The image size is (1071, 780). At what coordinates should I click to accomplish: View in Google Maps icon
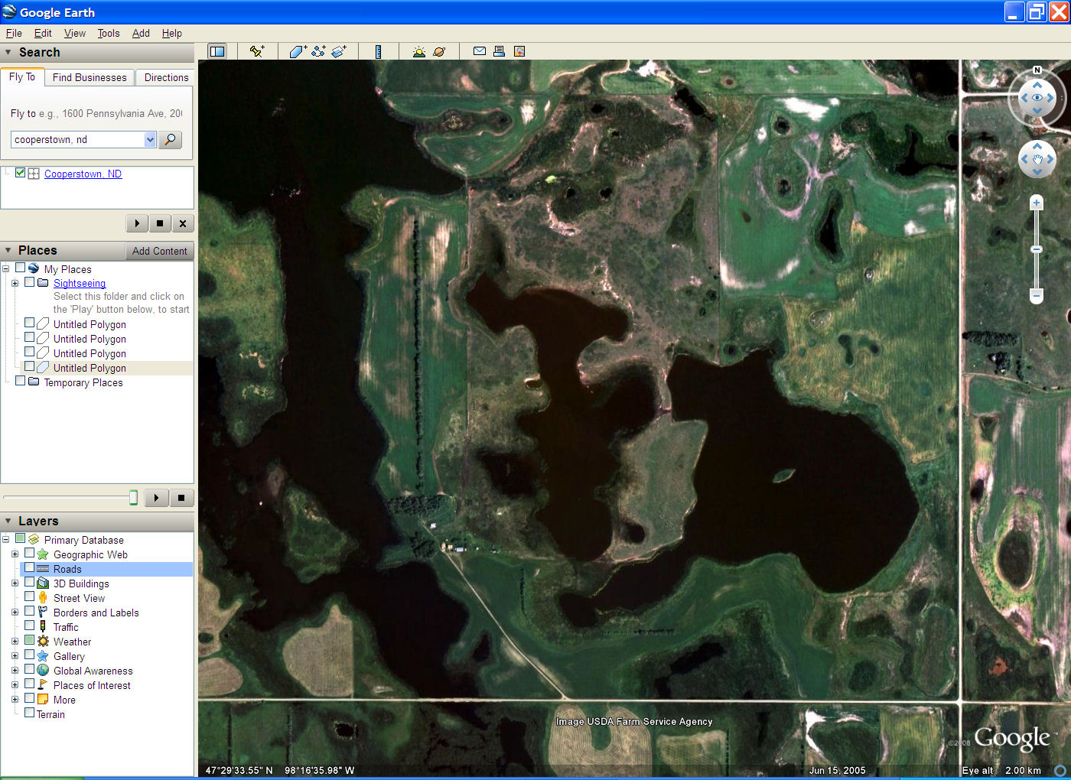[519, 51]
